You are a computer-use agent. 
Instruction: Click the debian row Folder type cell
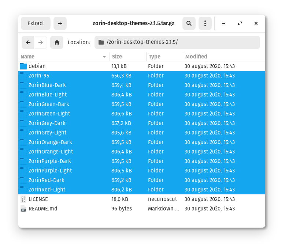coord(156,66)
